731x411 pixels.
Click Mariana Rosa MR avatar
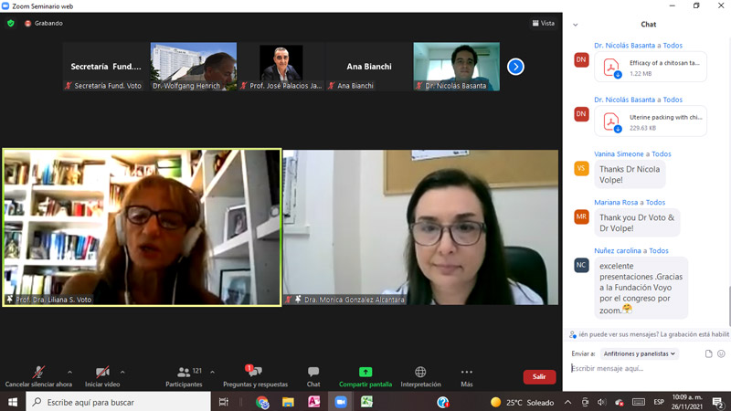(581, 216)
